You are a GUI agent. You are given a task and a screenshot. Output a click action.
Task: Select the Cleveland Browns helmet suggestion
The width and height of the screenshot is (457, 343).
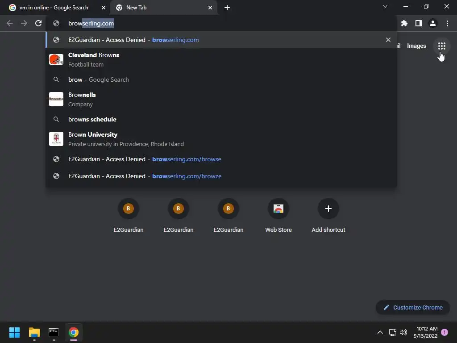pos(221,59)
